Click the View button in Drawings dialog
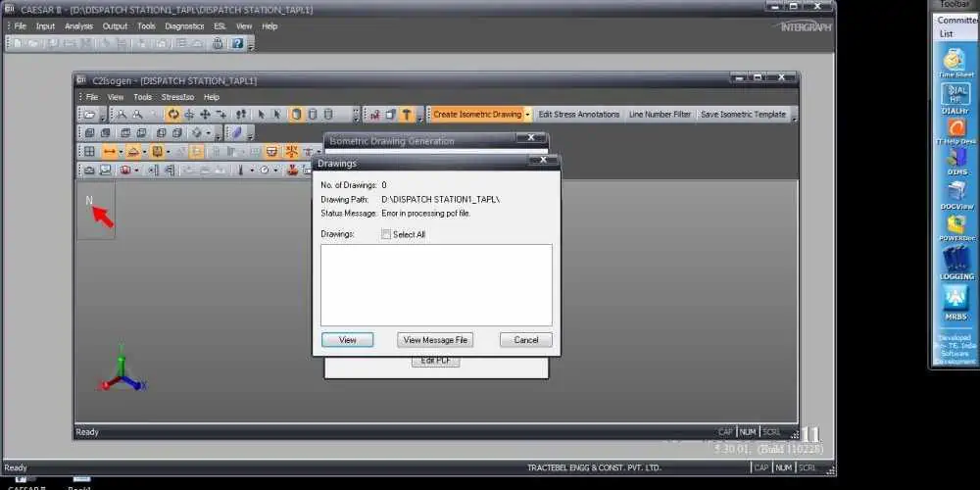 347,340
